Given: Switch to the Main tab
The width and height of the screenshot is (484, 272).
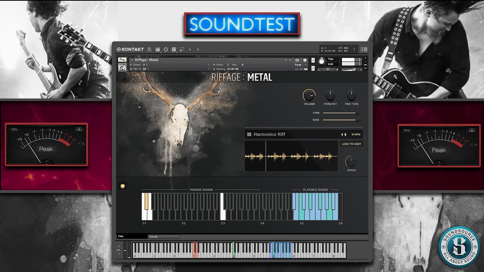Looking at the screenshot, I should [x=132, y=236].
